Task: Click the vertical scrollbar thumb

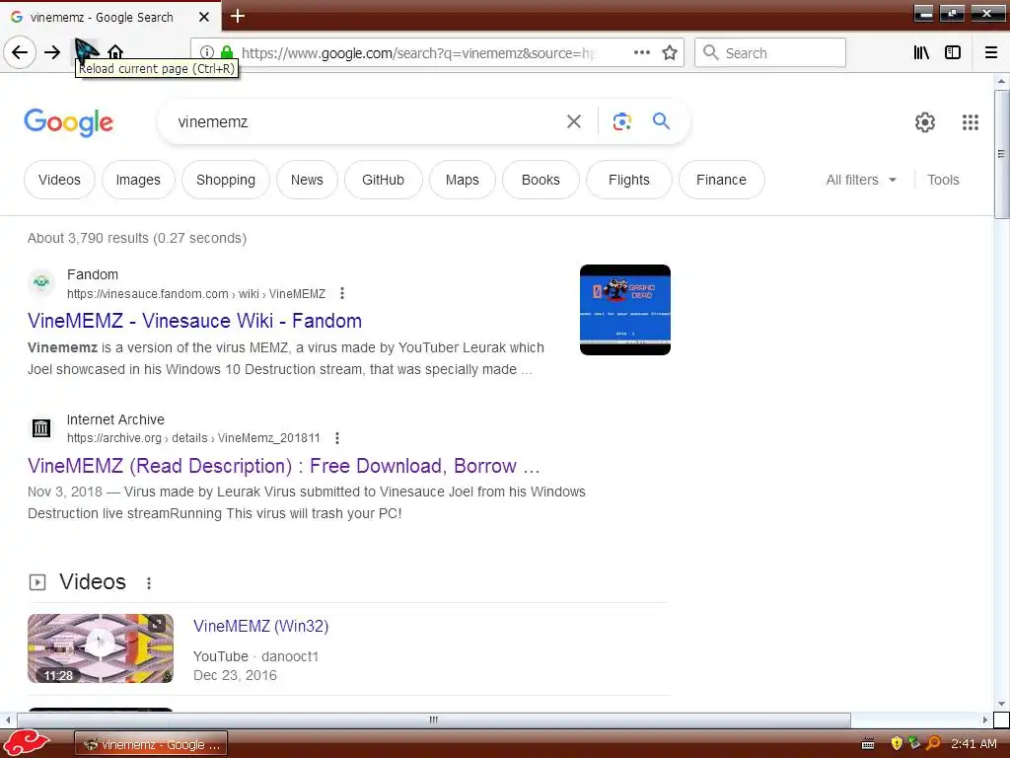Action: coord(1001,155)
